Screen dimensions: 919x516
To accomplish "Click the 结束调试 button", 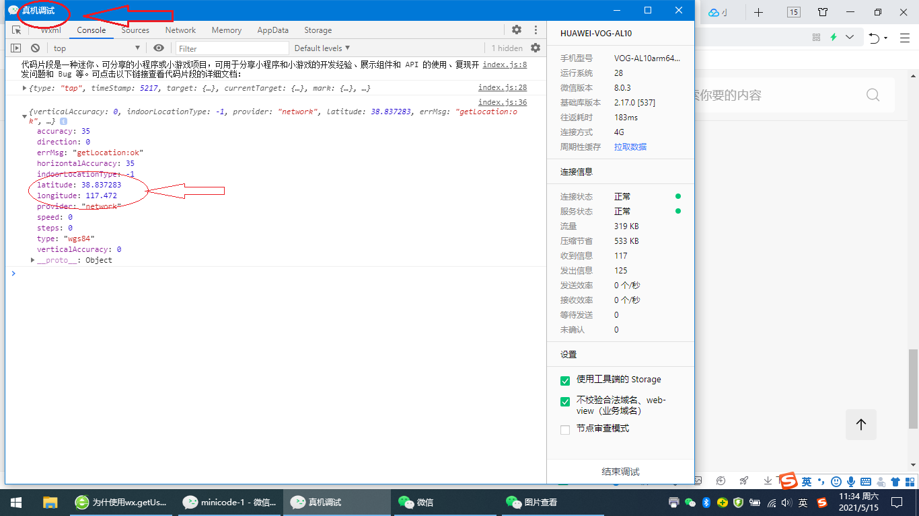I will pos(620,472).
